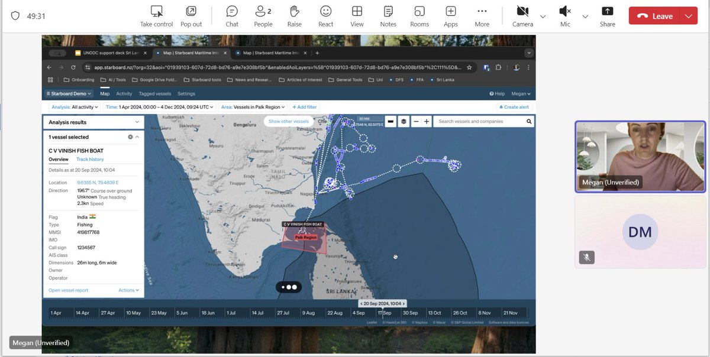Screen dimensions: 710x357
Task: Open the More options menu
Action: point(482,16)
